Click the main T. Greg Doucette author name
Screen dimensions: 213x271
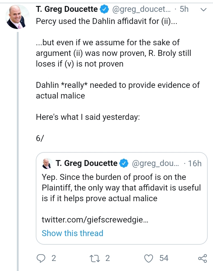point(67,9)
